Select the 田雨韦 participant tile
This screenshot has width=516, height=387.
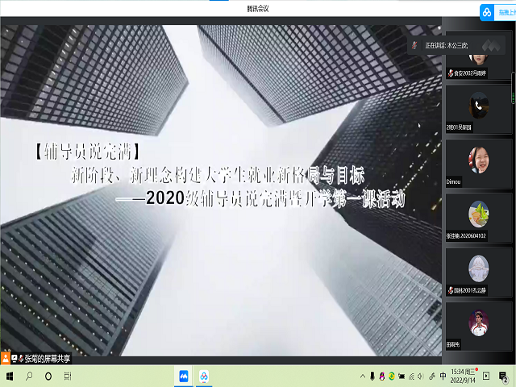coord(478,327)
